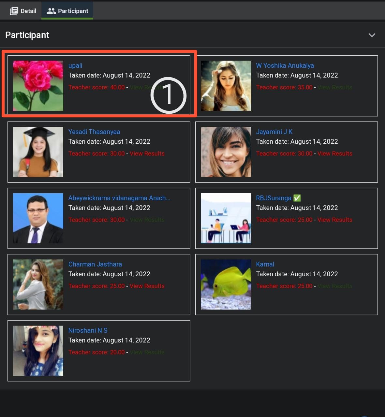Viewport: 385px width, 417px height.
Task: Click Jayamini J K's profile photo
Action: coord(226,152)
